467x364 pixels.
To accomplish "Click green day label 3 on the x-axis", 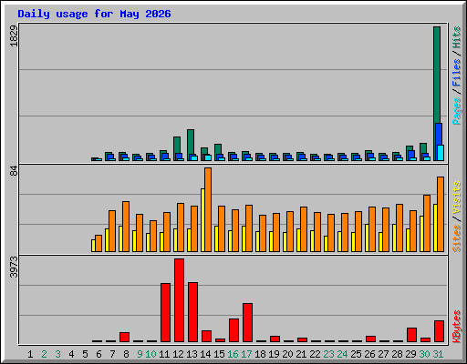I will [57, 354].
